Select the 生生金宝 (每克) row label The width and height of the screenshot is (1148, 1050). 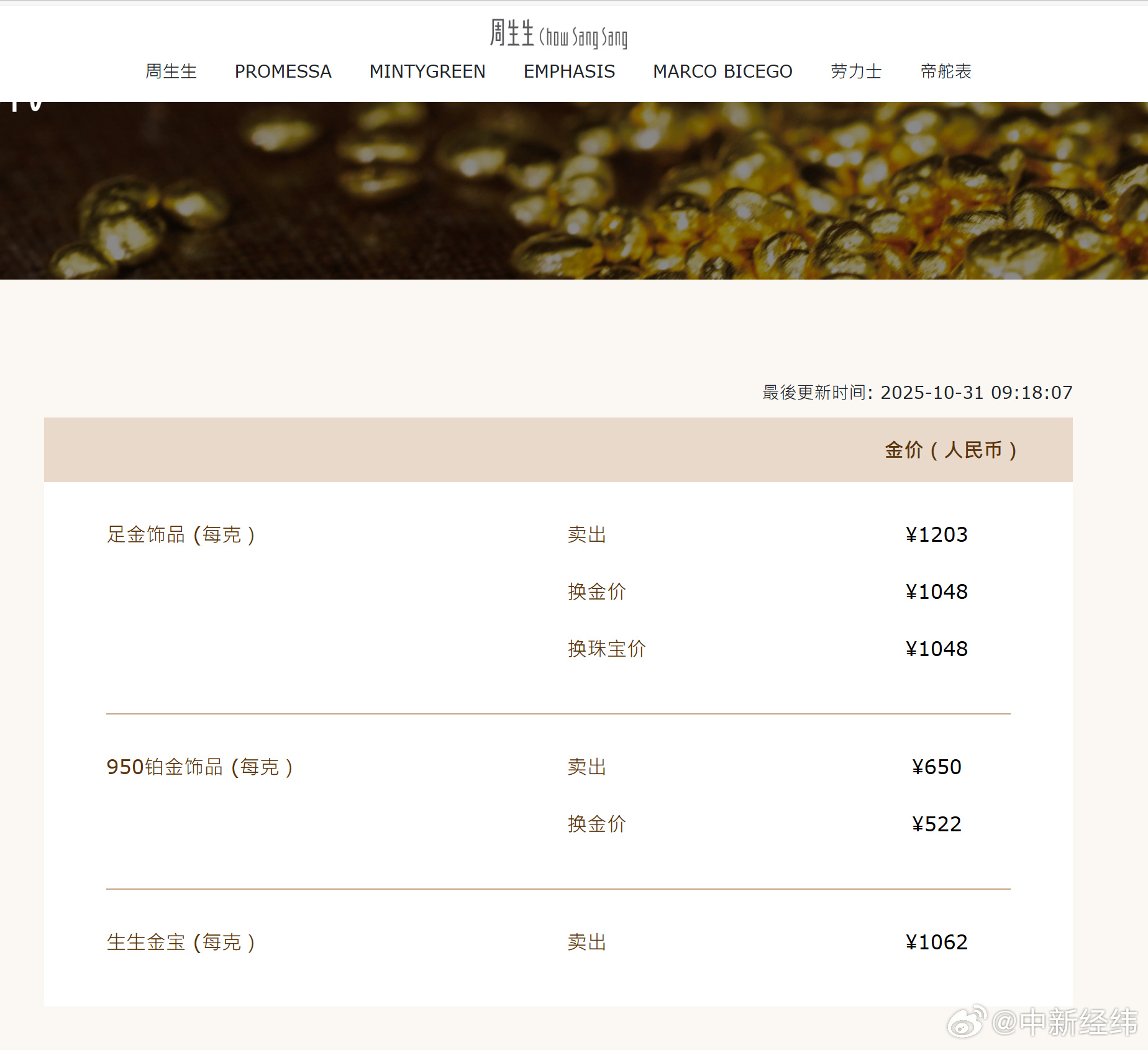pos(181,942)
